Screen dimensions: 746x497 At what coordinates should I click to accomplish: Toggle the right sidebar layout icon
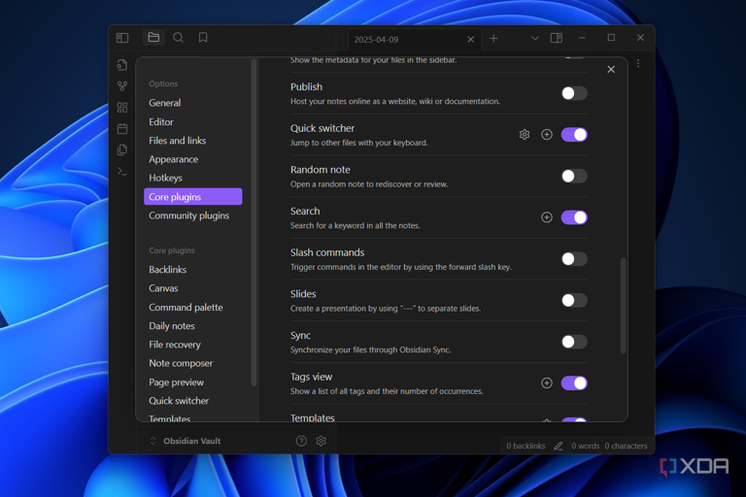(557, 39)
